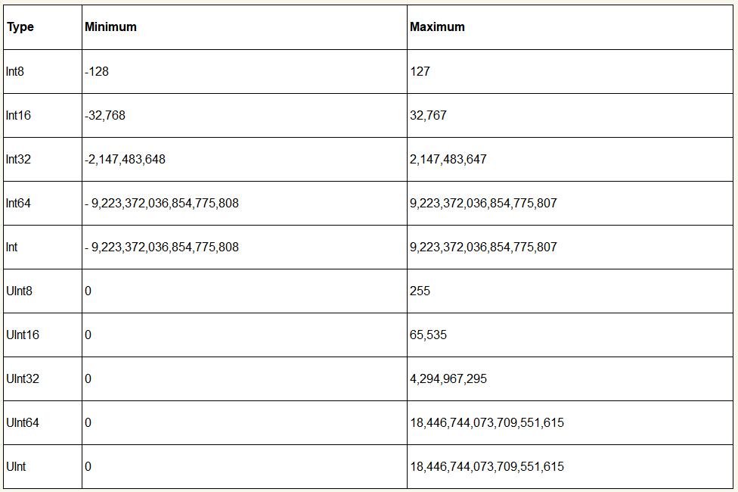The height and width of the screenshot is (492, 738).
Task: Click the Type column header
Action: click(20, 27)
